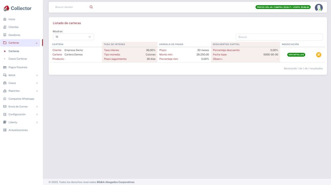Screen dimensions: 331x185
Task: Select Casos Carteras submenu item
Action: [18, 59]
